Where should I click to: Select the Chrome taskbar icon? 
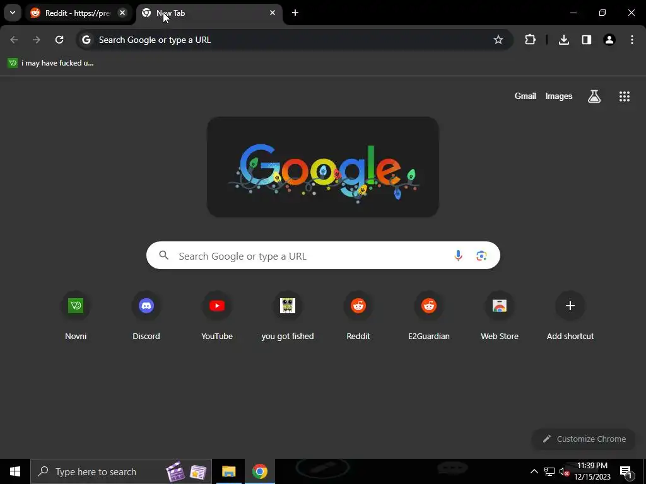[x=260, y=471]
